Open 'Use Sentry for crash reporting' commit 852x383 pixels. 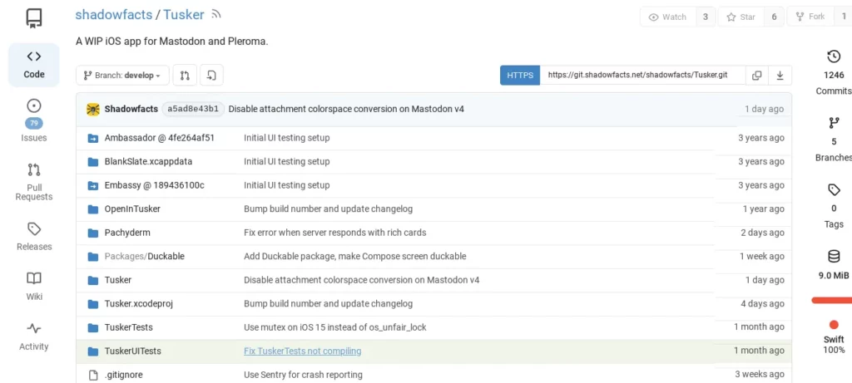[x=303, y=375]
